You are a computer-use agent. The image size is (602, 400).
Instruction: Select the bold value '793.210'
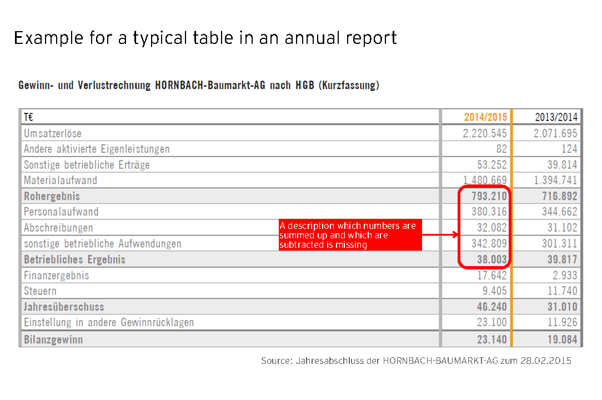[x=489, y=196]
